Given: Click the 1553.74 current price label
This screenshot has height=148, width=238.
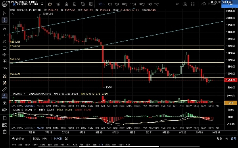Looking at the screenshot, I should pyautogui.click(x=230, y=80).
